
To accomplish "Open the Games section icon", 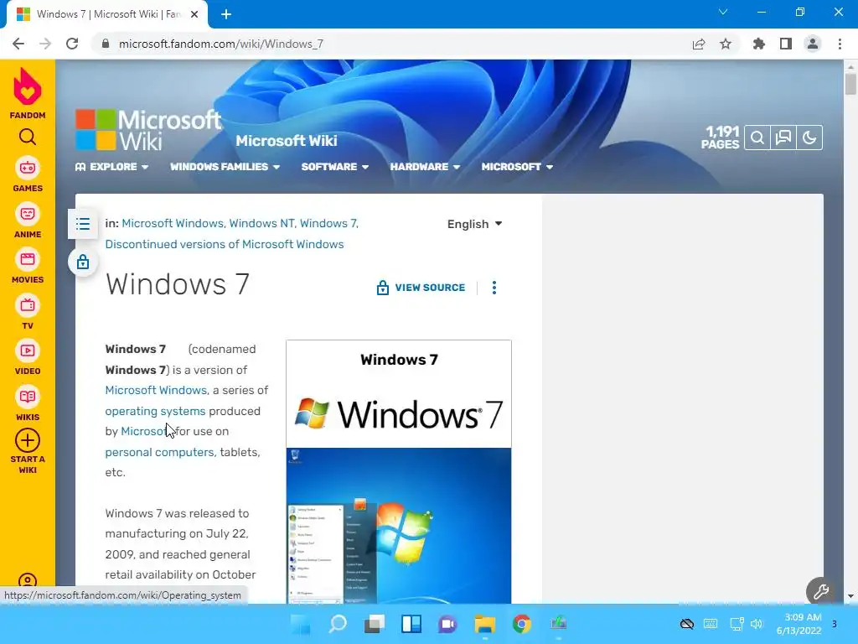I will point(28,168).
